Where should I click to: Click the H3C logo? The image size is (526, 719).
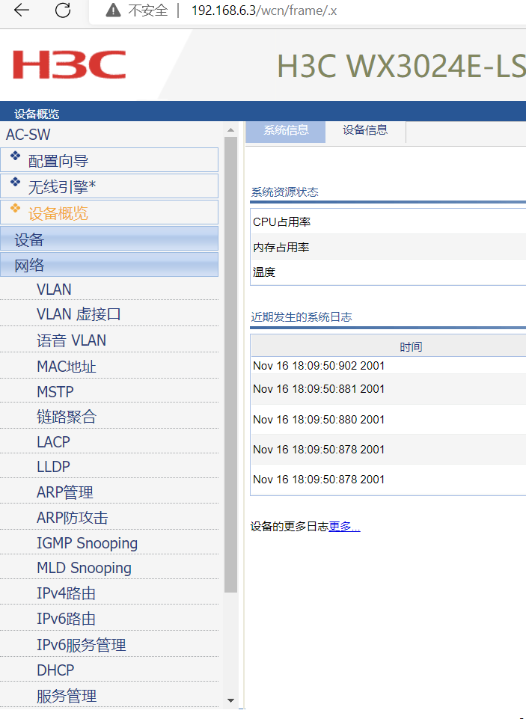[70, 64]
